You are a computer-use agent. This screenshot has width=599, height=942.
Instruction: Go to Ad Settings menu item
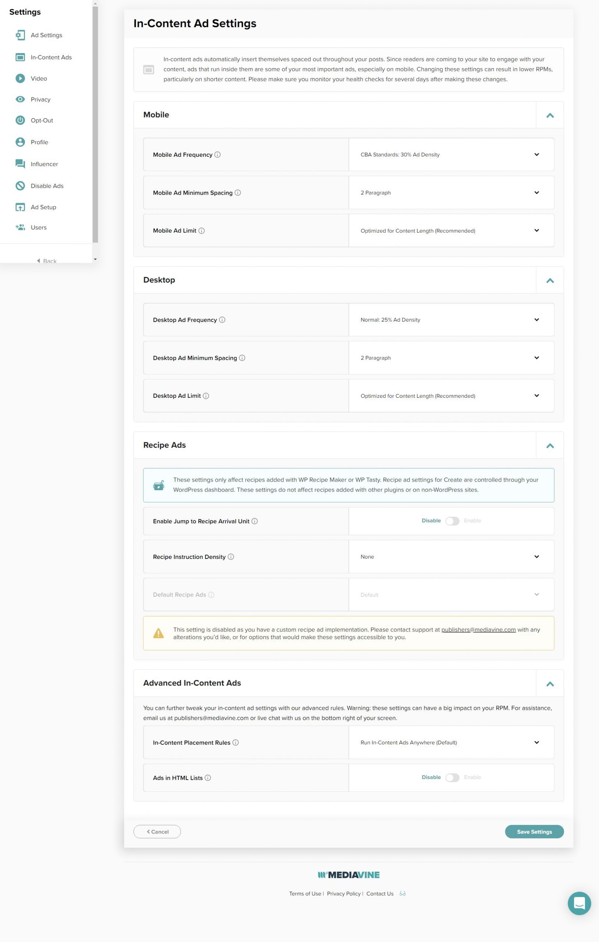click(x=47, y=35)
